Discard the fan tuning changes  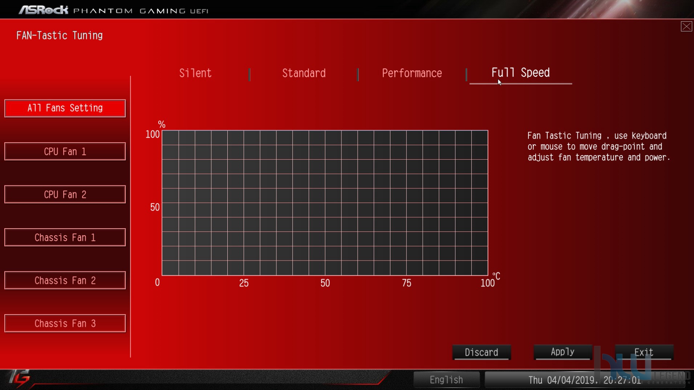[482, 352]
